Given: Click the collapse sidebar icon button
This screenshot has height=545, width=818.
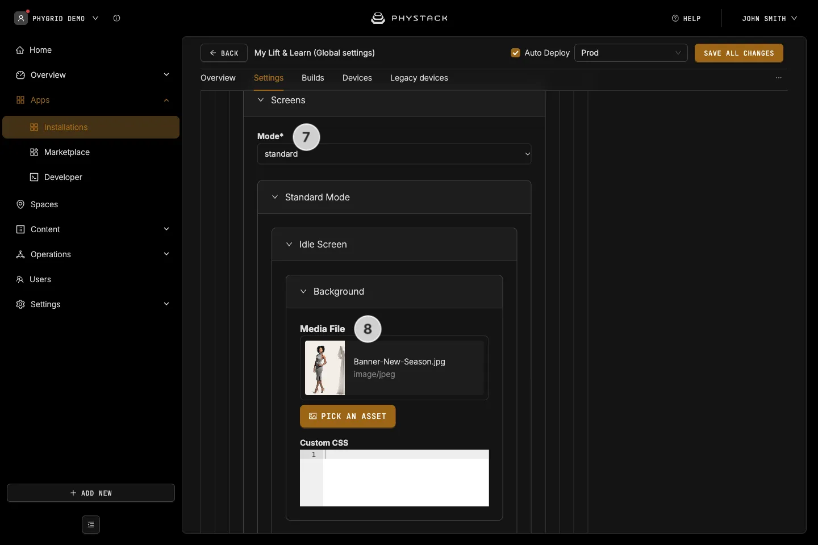Looking at the screenshot, I should click(91, 525).
